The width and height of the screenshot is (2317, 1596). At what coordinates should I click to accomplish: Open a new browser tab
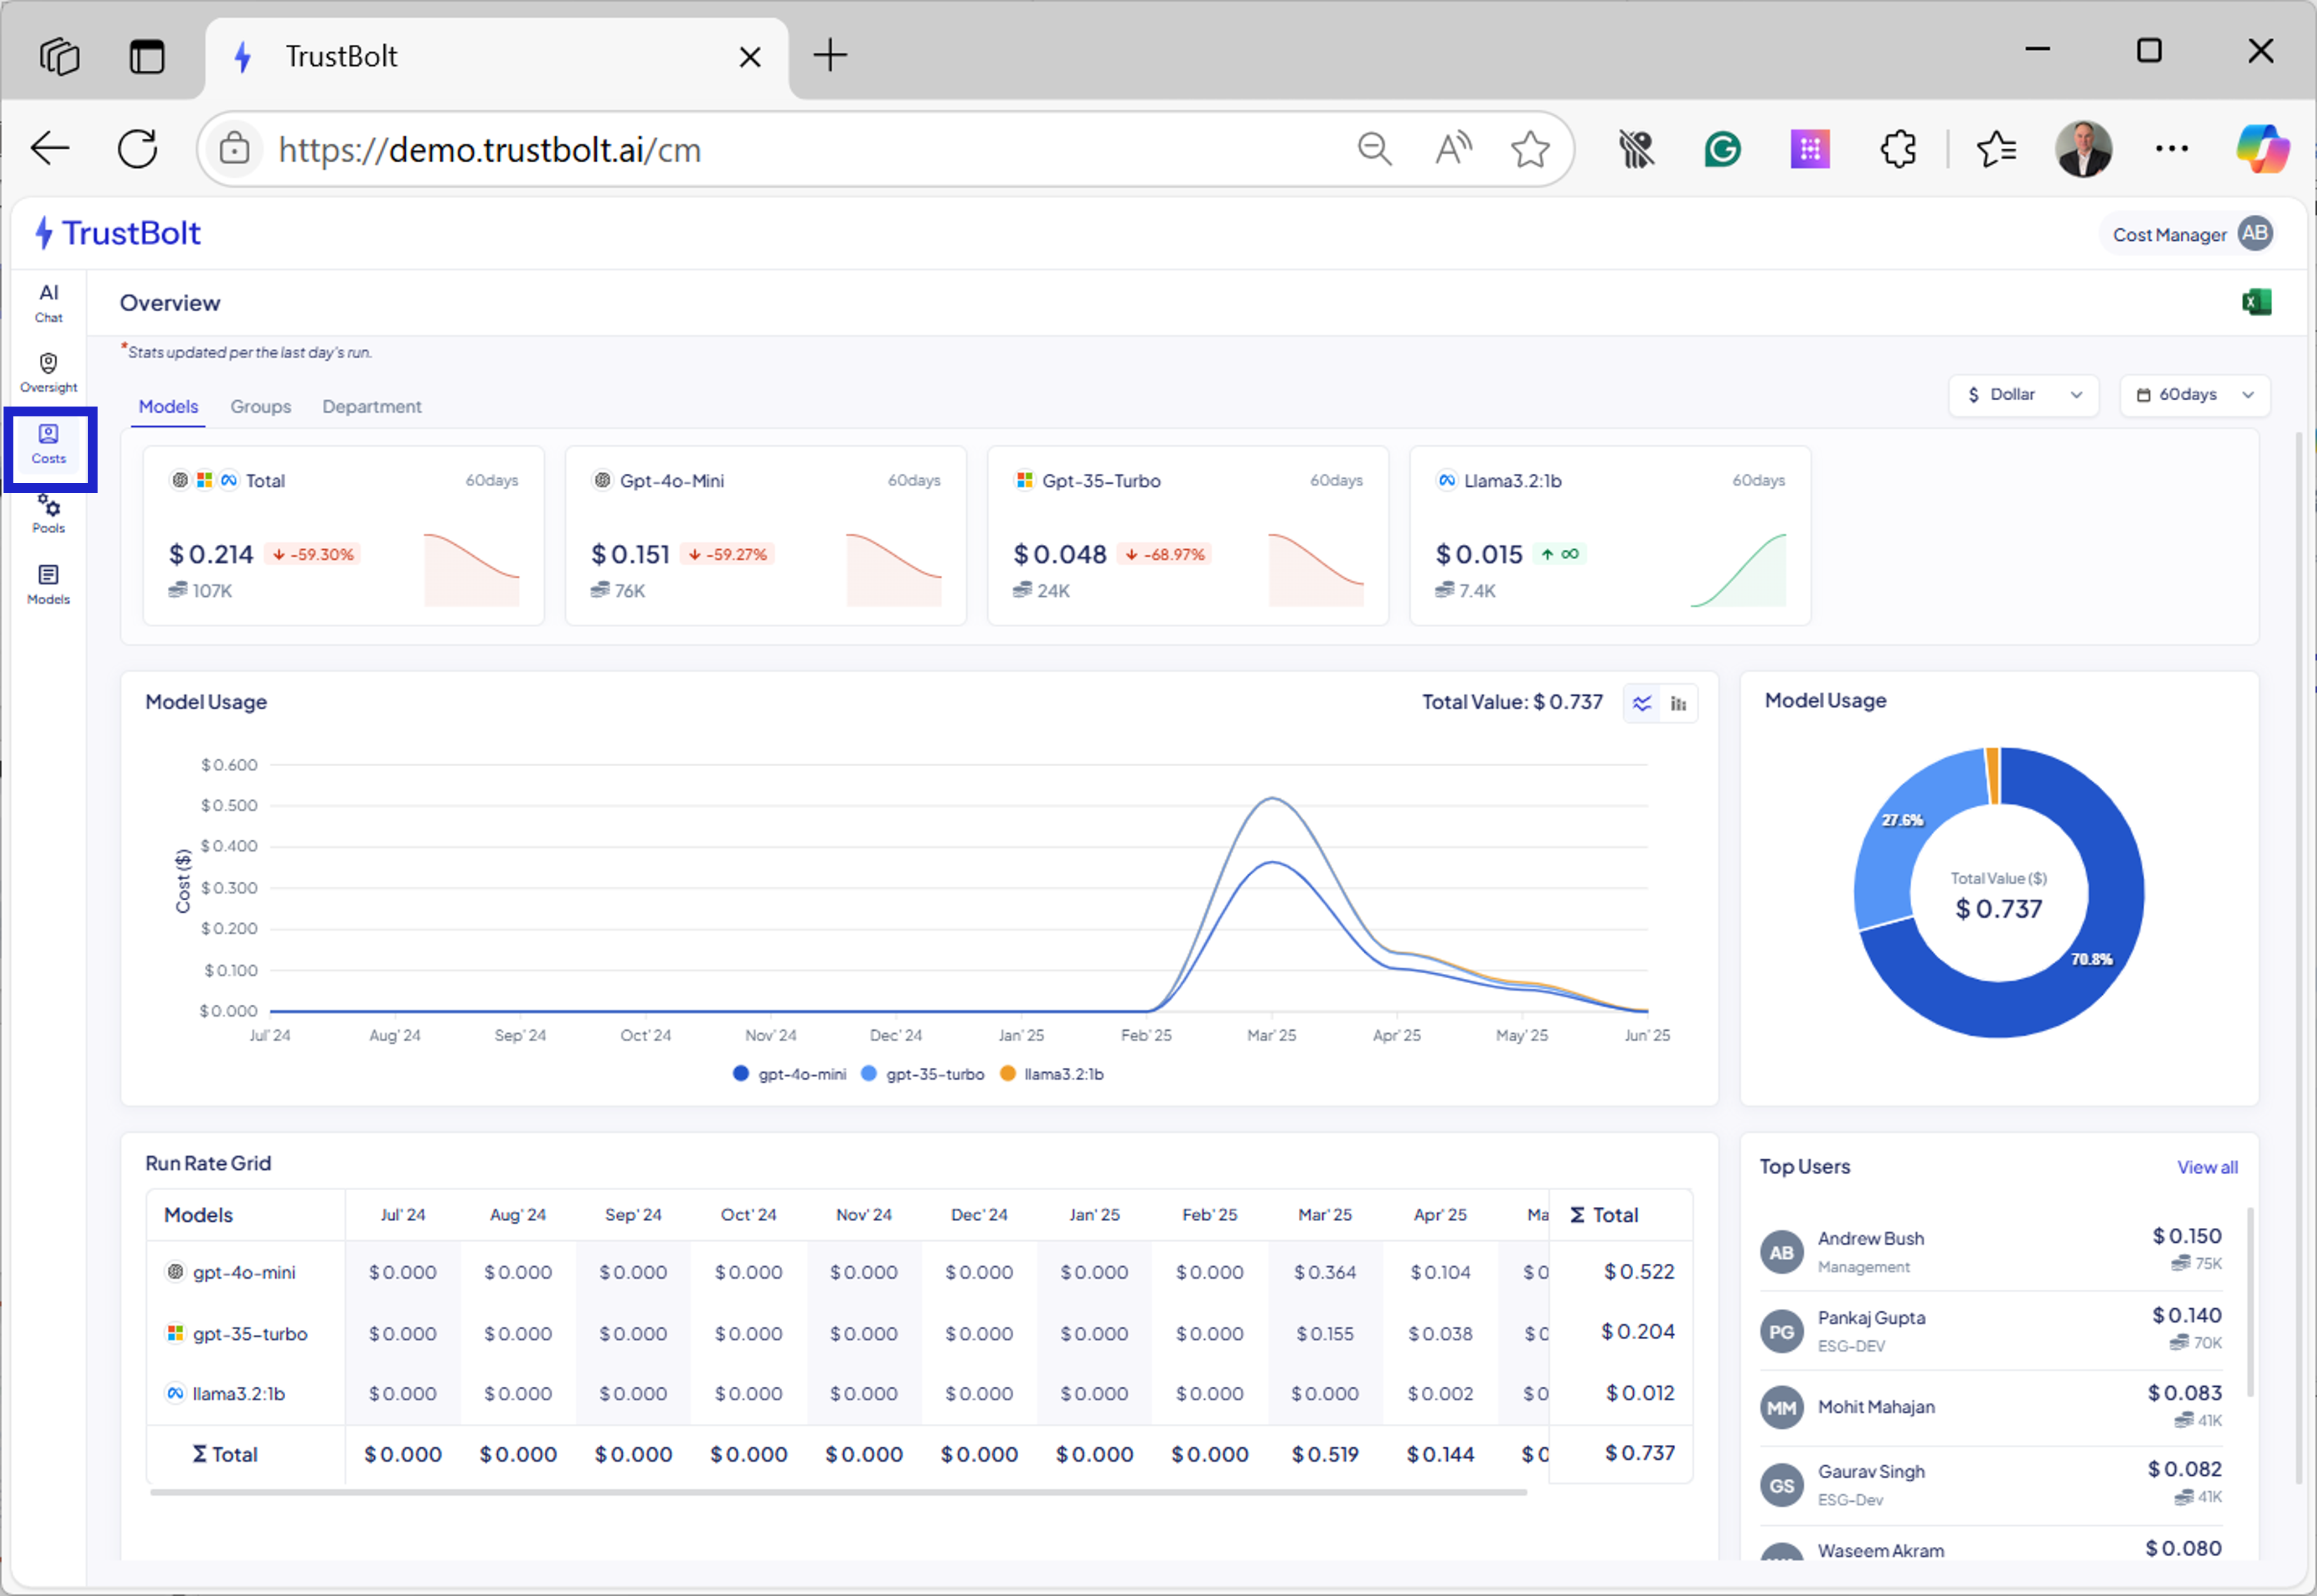point(830,55)
